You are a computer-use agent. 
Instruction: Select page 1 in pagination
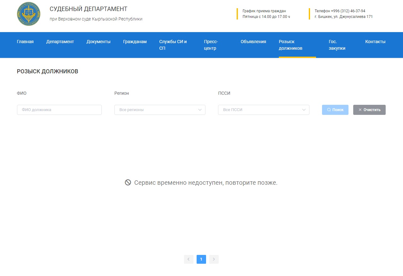(x=201, y=259)
